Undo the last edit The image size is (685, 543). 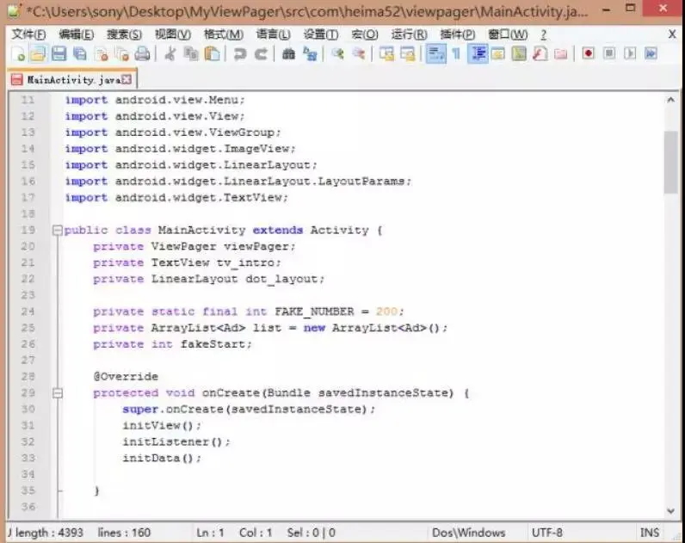239,54
